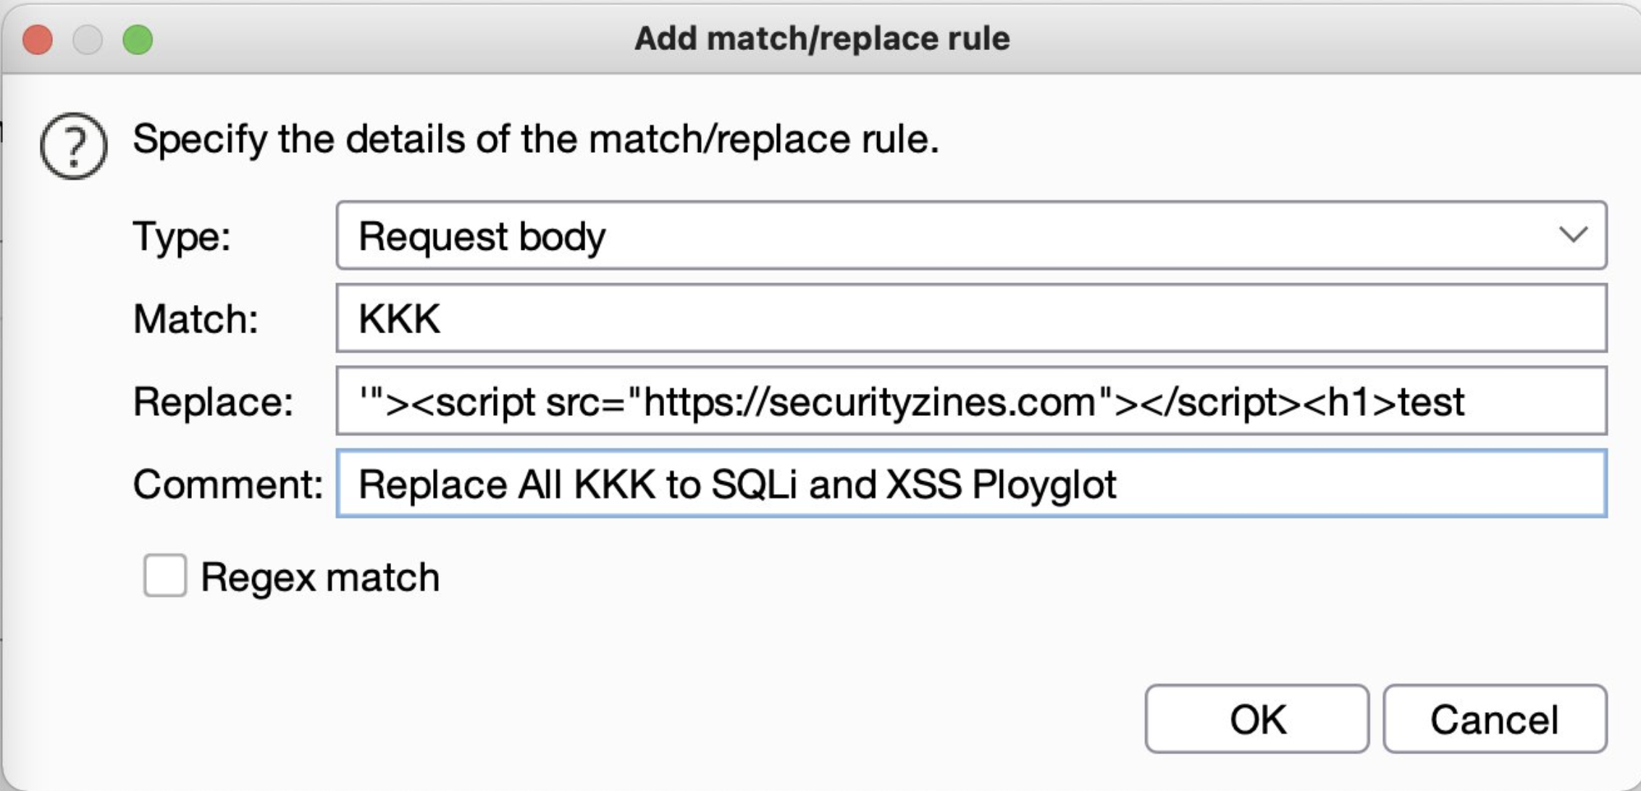Click the gray disabled minimize button
Screen dimensions: 1641x791
[88, 39]
